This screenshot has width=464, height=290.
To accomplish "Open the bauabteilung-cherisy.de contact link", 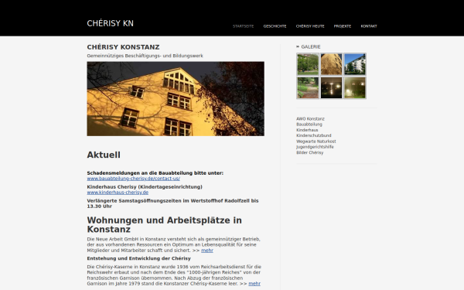I will click(x=134, y=179).
